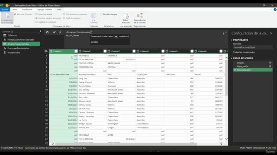Cancel formula with the X icon

47,32
